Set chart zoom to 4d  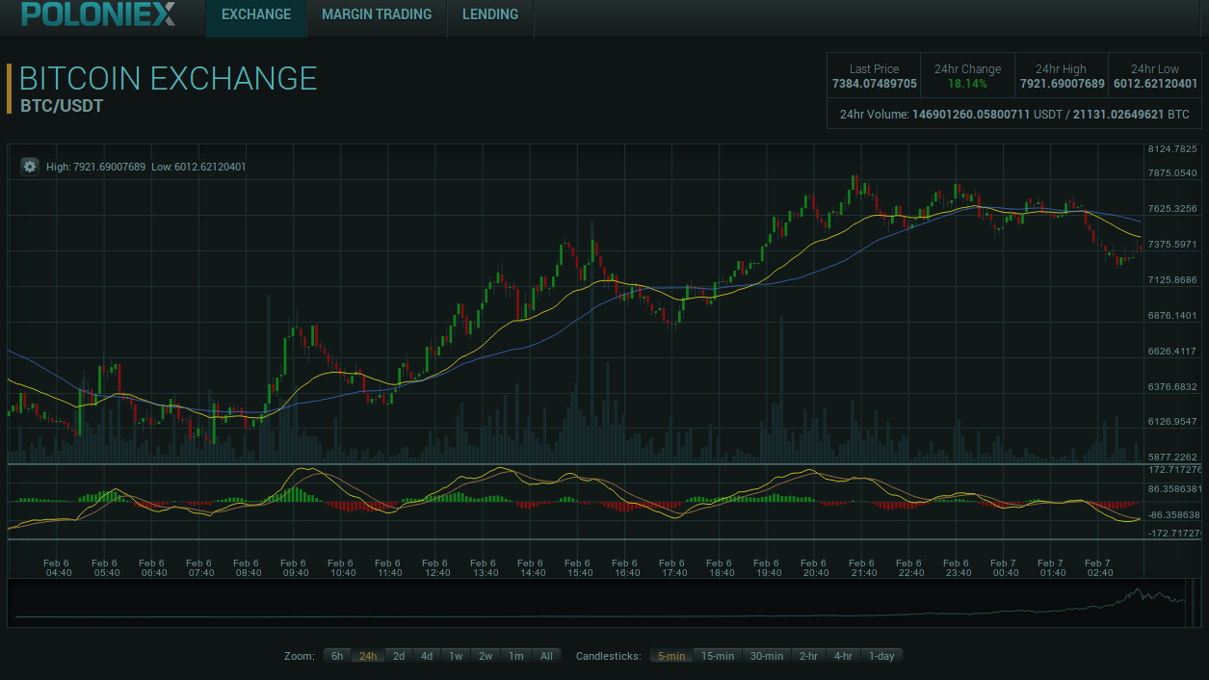tap(427, 656)
